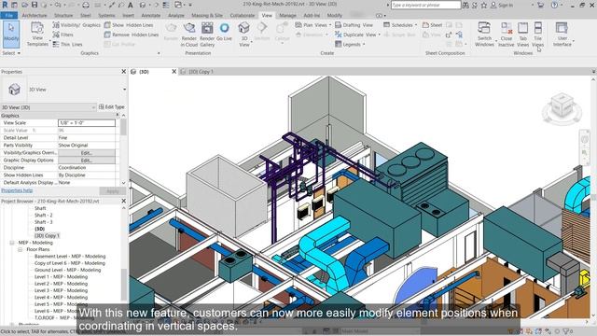Click the Tab Views tool

[522, 35]
